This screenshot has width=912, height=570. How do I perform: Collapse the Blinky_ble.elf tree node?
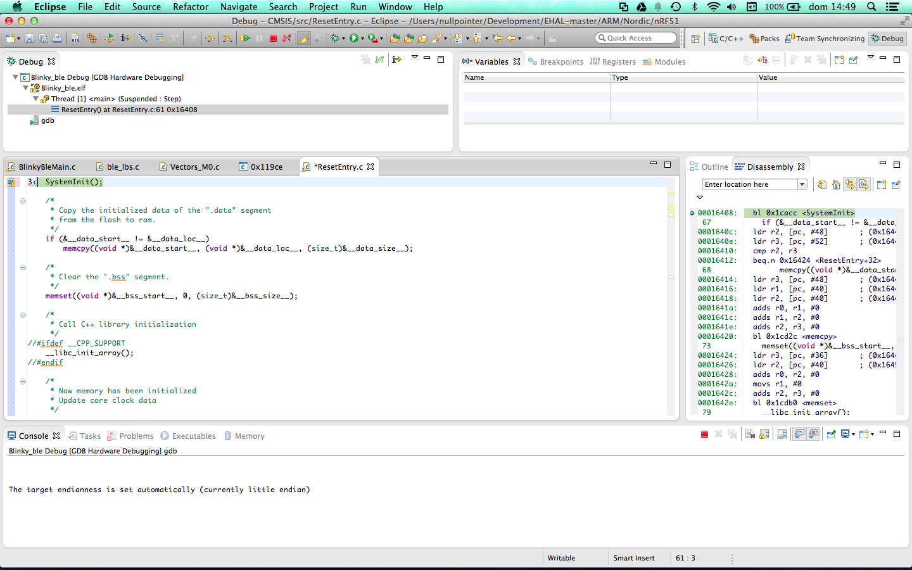25,88
